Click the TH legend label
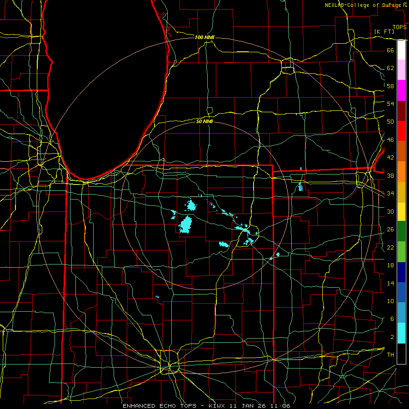The height and width of the screenshot is (409, 409). (390, 355)
